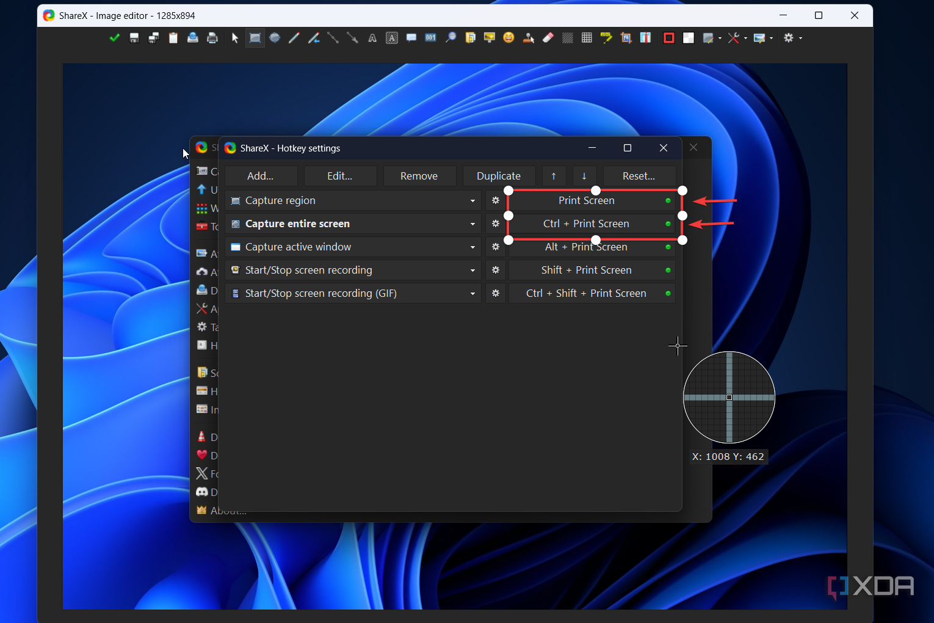This screenshot has height=623, width=934.
Task: Click Reset... in Hotkey settings window
Action: click(x=639, y=176)
